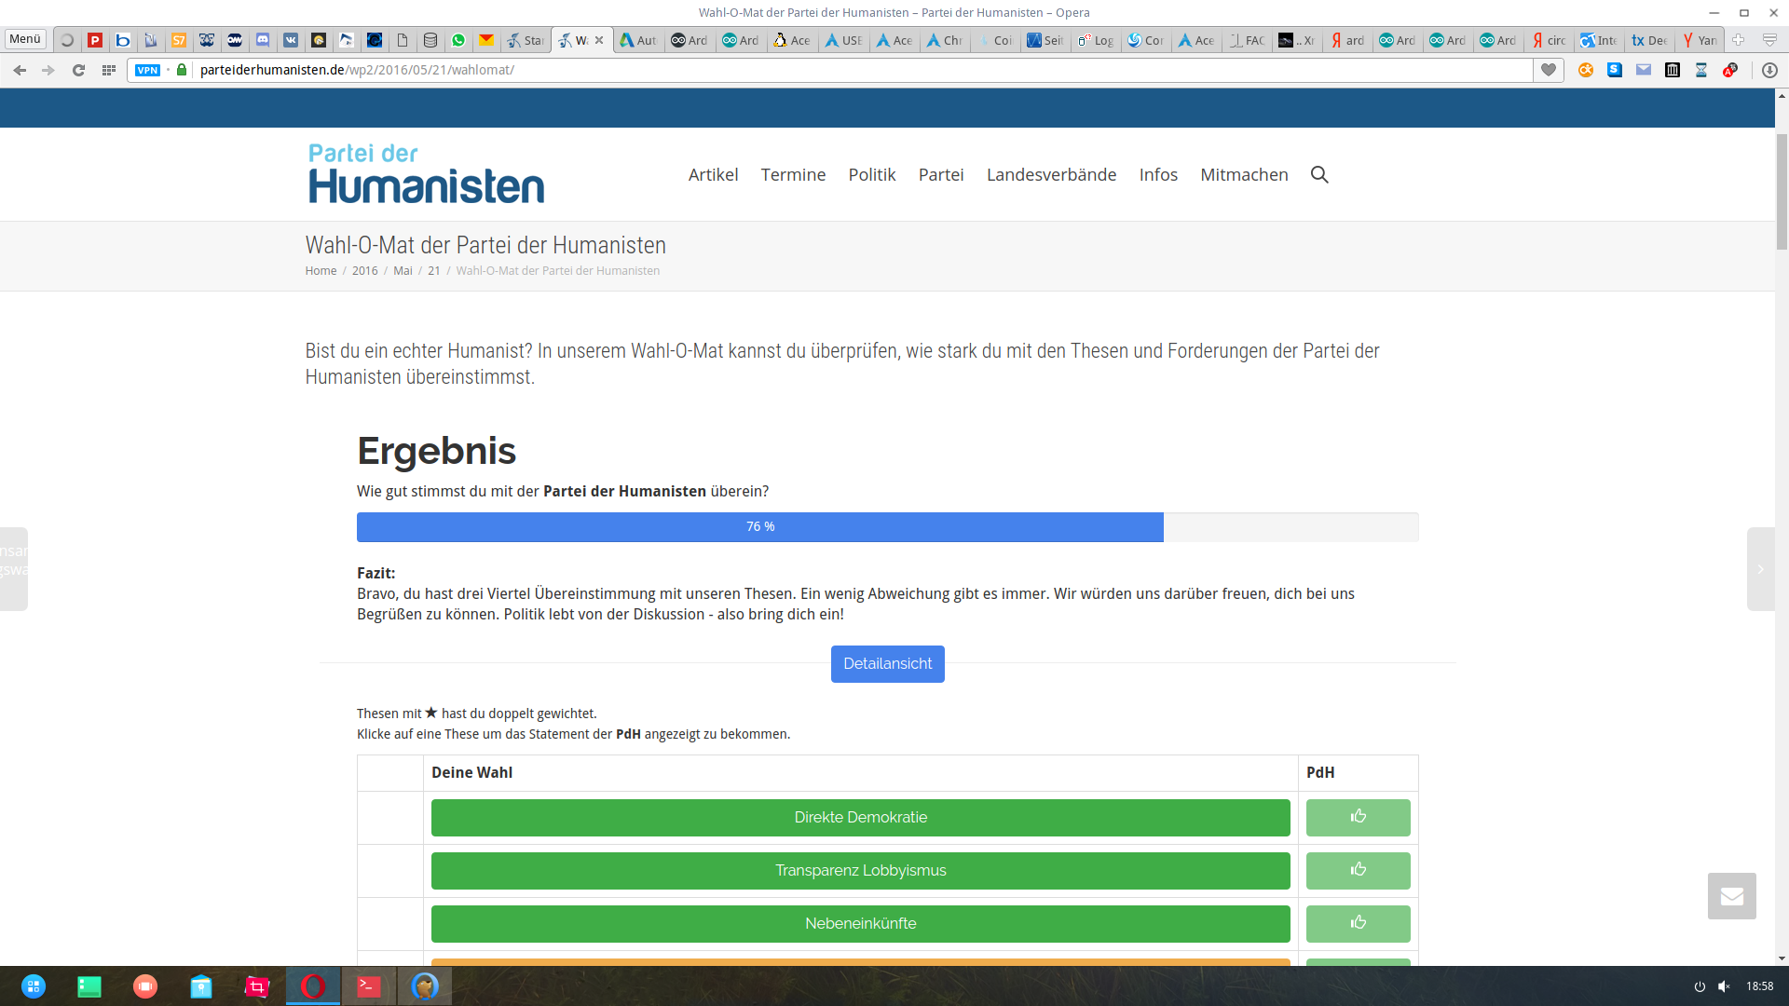
Task: Open the mail extension icon
Action: [x=1644, y=70]
